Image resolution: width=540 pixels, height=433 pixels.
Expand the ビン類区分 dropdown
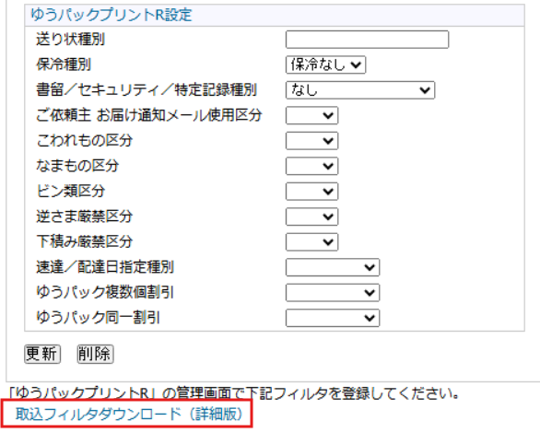(311, 192)
